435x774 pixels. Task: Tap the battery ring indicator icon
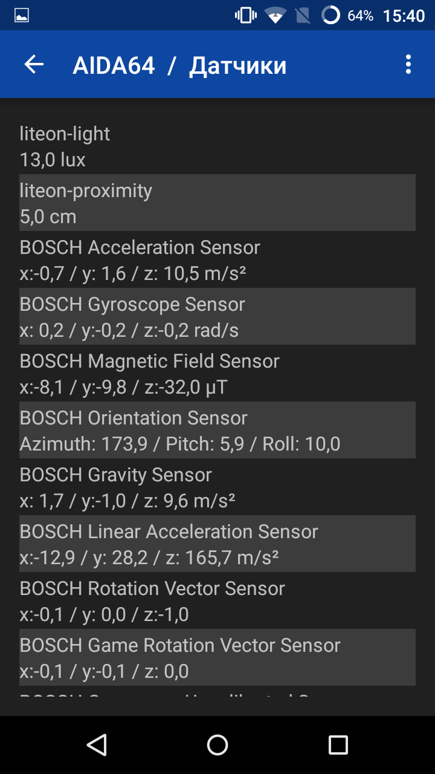tap(331, 16)
